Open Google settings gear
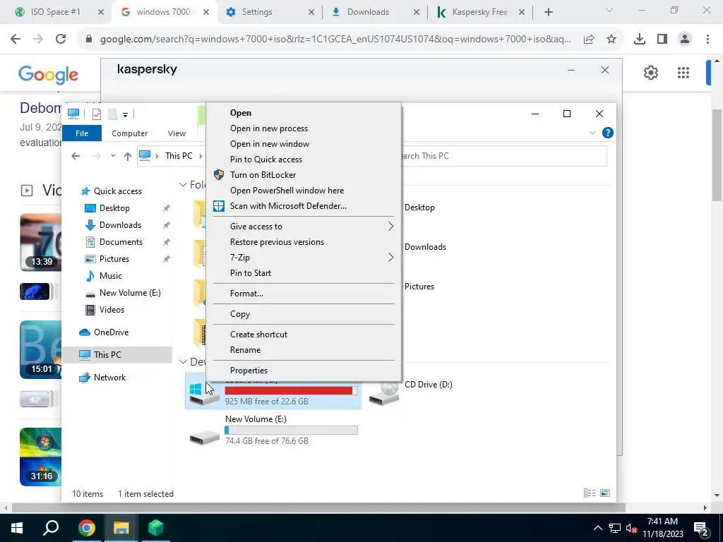723x542 pixels. pos(650,73)
